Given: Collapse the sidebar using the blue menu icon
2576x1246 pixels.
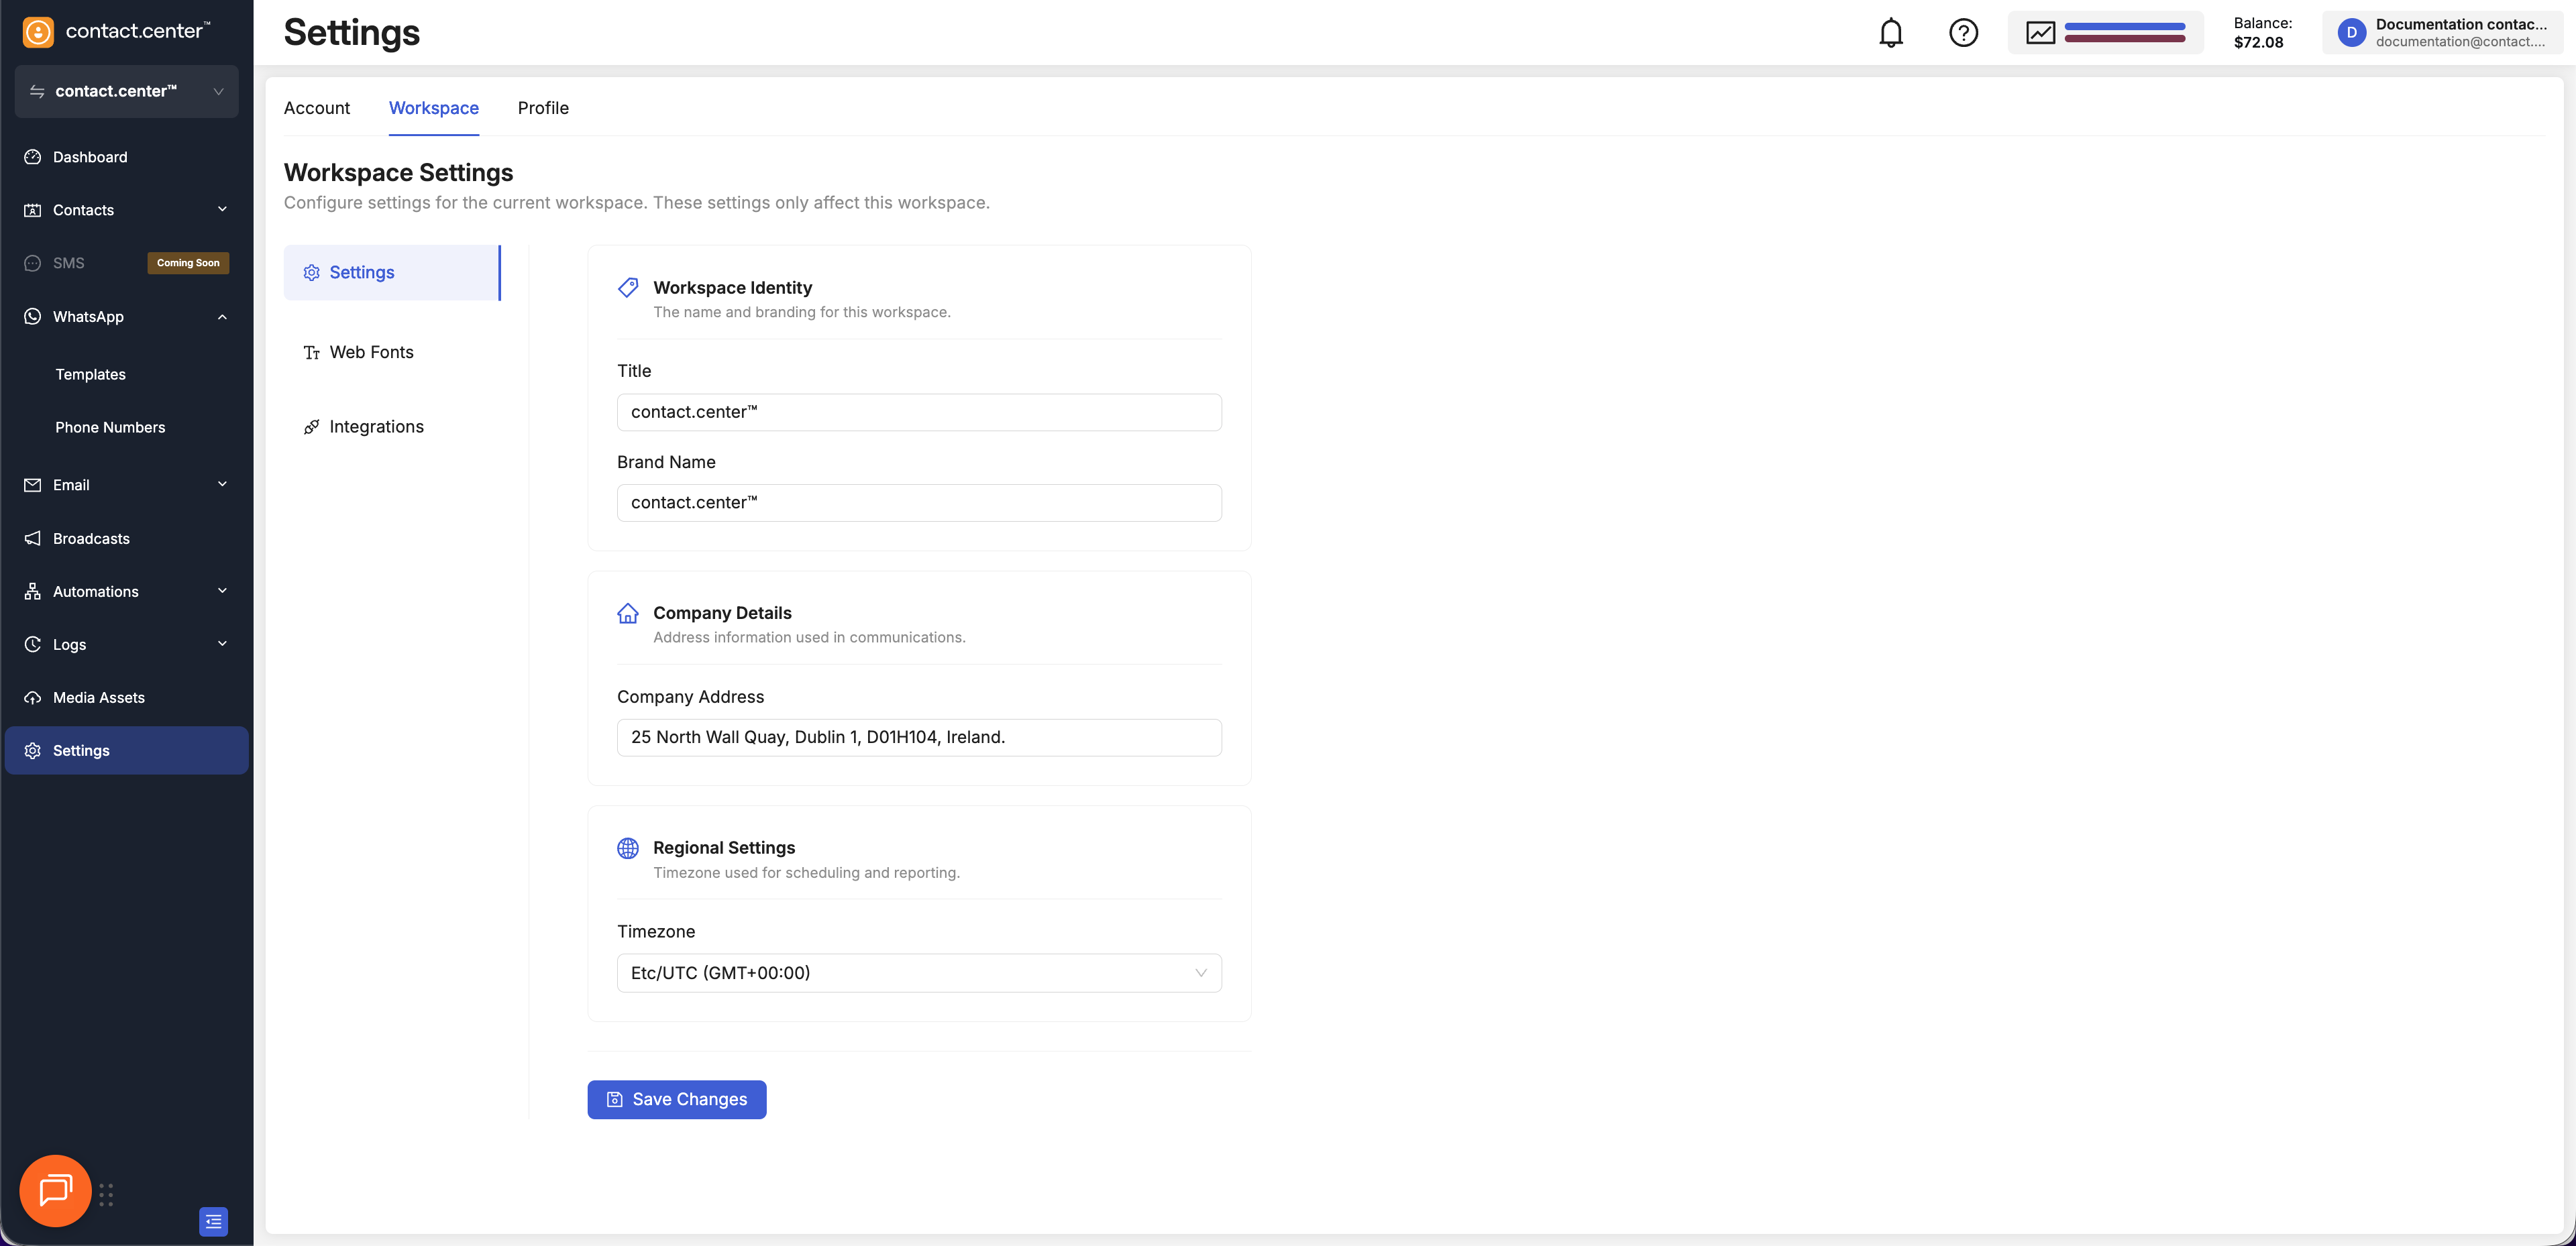Looking at the screenshot, I should (213, 1221).
